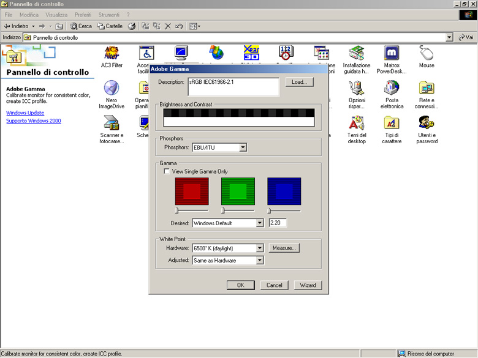Click the Vai go button

pyautogui.click(x=466, y=37)
